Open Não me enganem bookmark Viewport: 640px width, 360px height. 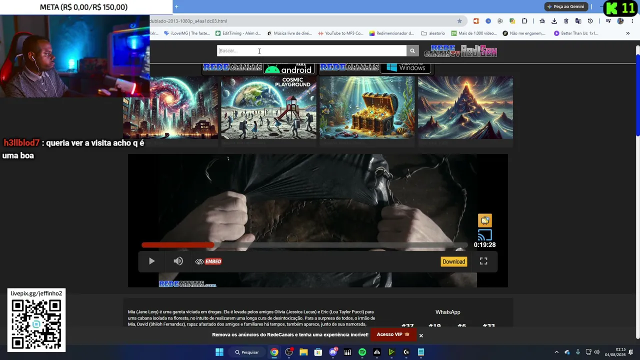pos(524,33)
